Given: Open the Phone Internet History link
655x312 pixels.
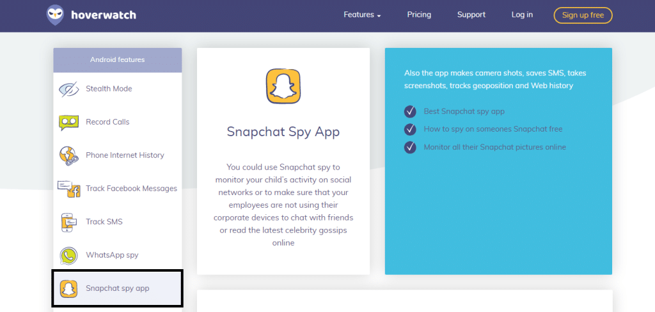Looking at the screenshot, I should (x=125, y=155).
